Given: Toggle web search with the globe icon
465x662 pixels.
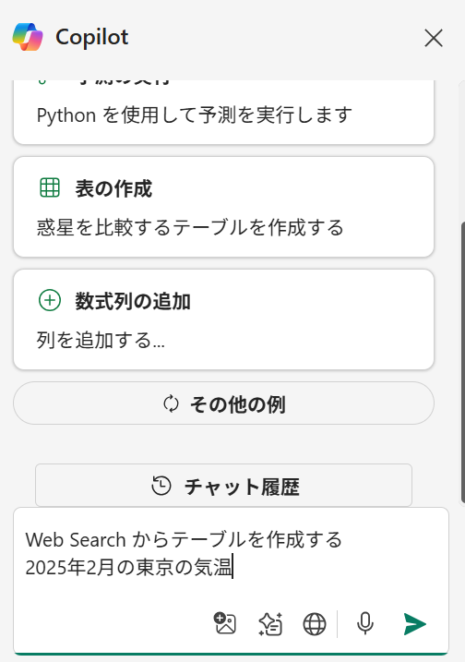Looking at the screenshot, I should click(315, 624).
